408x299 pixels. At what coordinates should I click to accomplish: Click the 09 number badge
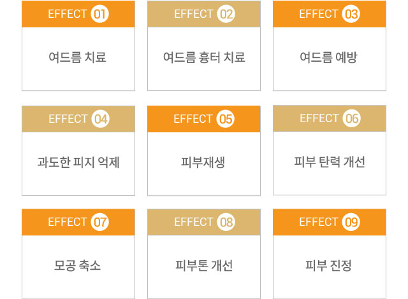click(x=351, y=222)
